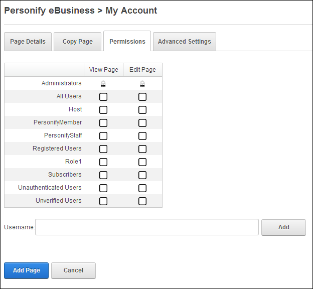Click the Role1 label
Screen dimensions: 313x289
tap(73, 162)
